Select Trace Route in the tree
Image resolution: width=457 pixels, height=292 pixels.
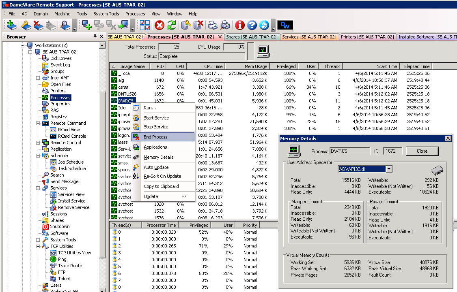pos(70,266)
